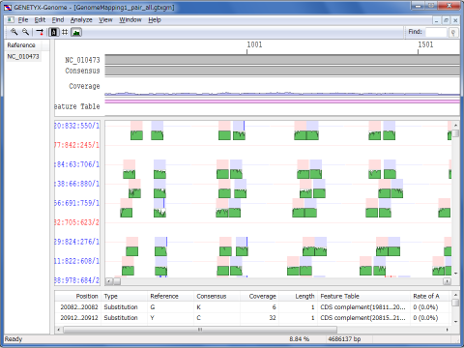Open the Analyze menu
Screen dimensions: 464x348
pos(81,20)
